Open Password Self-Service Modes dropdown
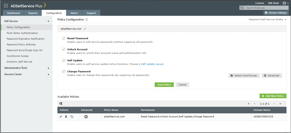Viewport: 291px width, 133px height. 268,19
